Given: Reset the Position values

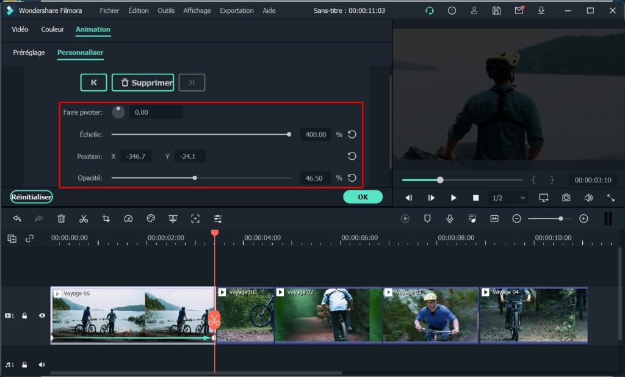Looking at the screenshot, I should 352,156.
